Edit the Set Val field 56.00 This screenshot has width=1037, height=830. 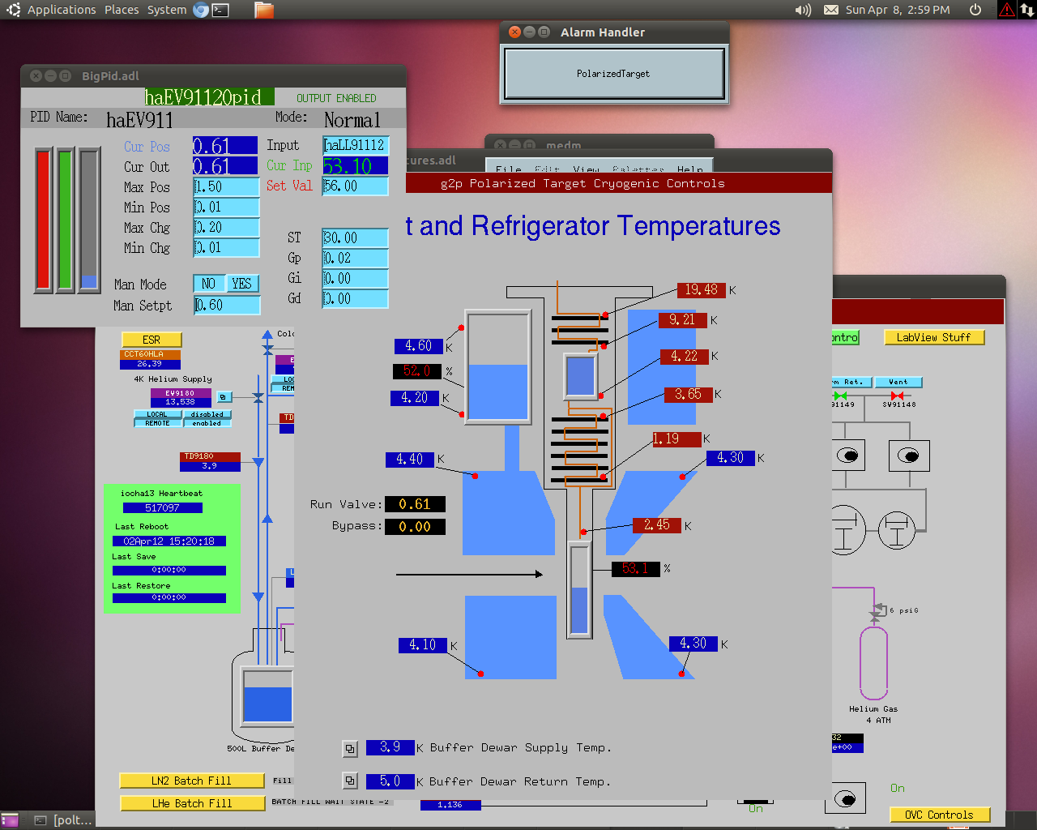(x=356, y=186)
